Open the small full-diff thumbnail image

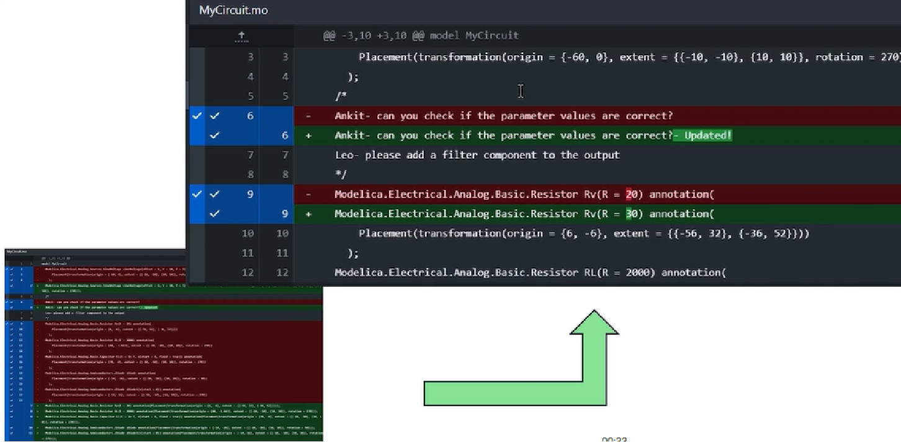[x=163, y=345]
